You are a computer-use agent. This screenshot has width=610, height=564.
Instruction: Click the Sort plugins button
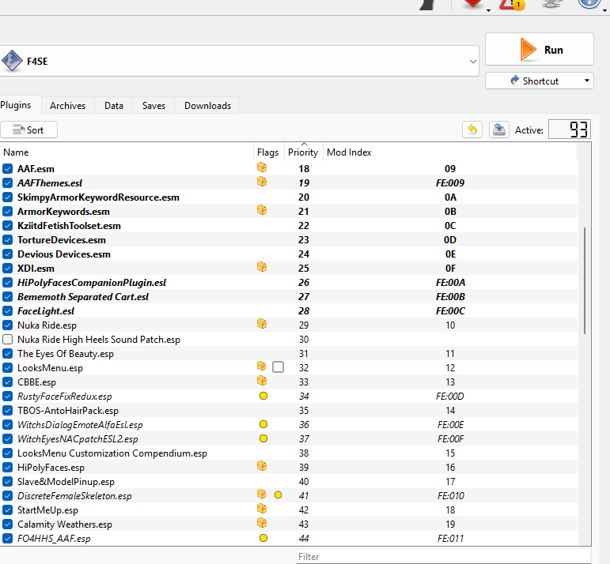pyautogui.click(x=28, y=130)
